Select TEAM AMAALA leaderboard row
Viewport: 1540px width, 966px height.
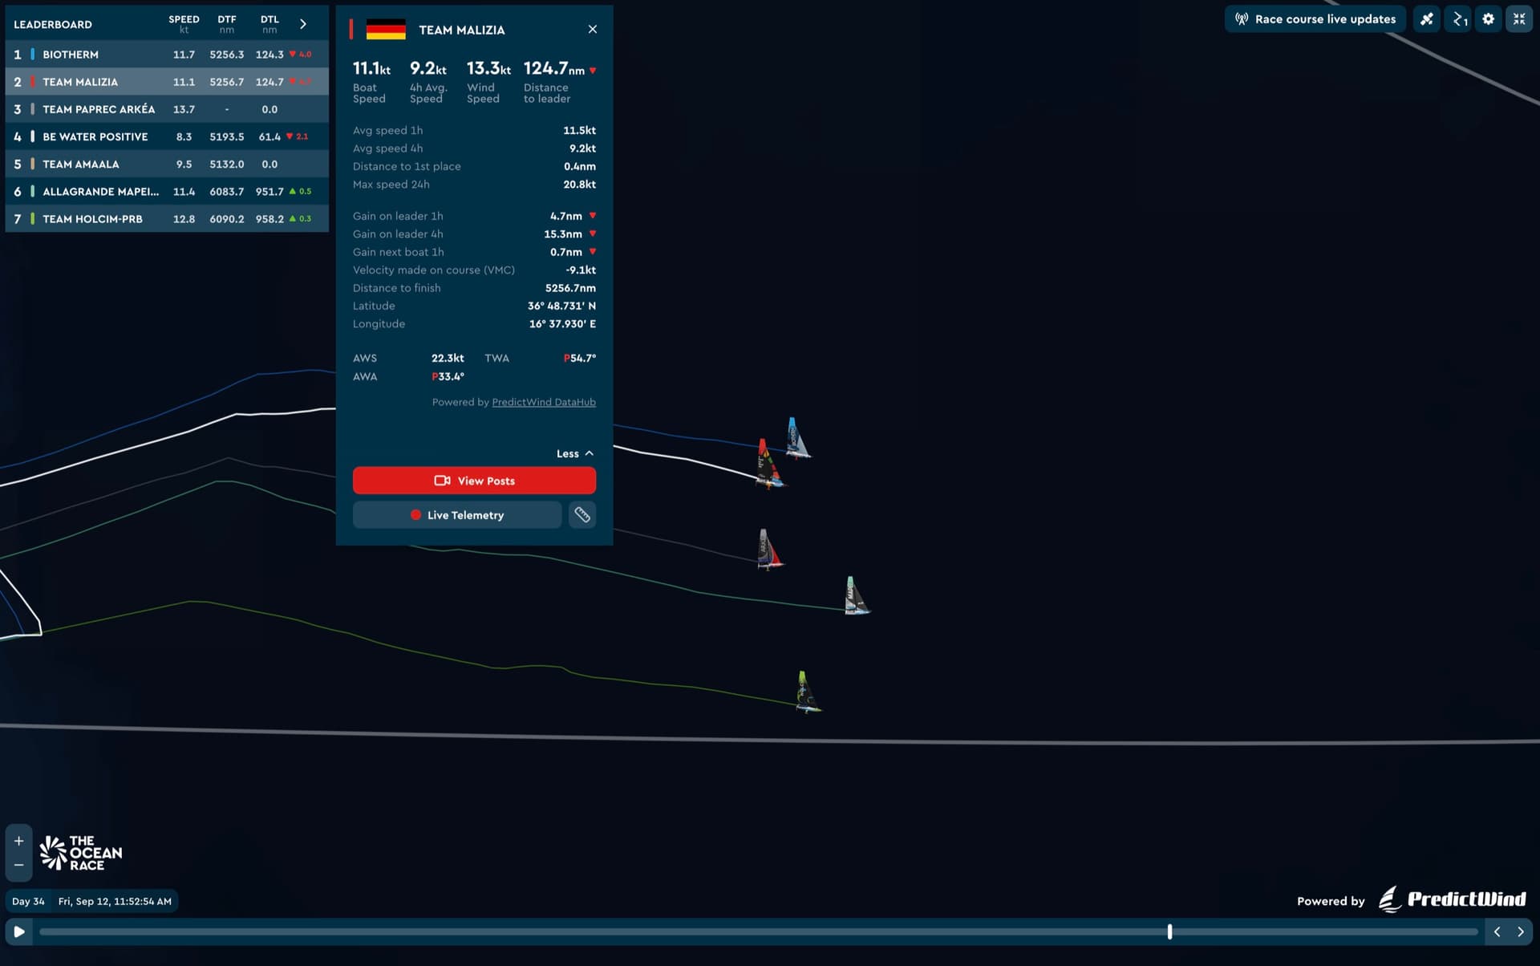point(167,164)
